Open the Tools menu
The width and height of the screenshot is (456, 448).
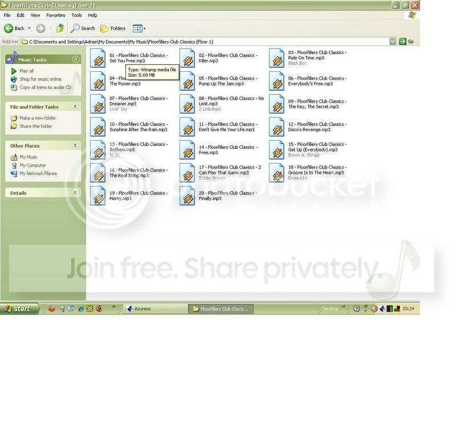coord(76,15)
